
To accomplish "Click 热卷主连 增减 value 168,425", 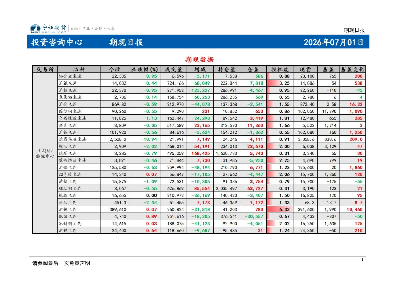I will (x=201, y=153).
